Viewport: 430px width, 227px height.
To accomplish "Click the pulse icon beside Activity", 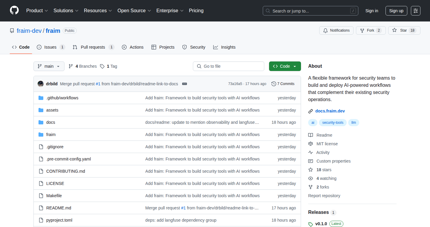I will point(311,152).
